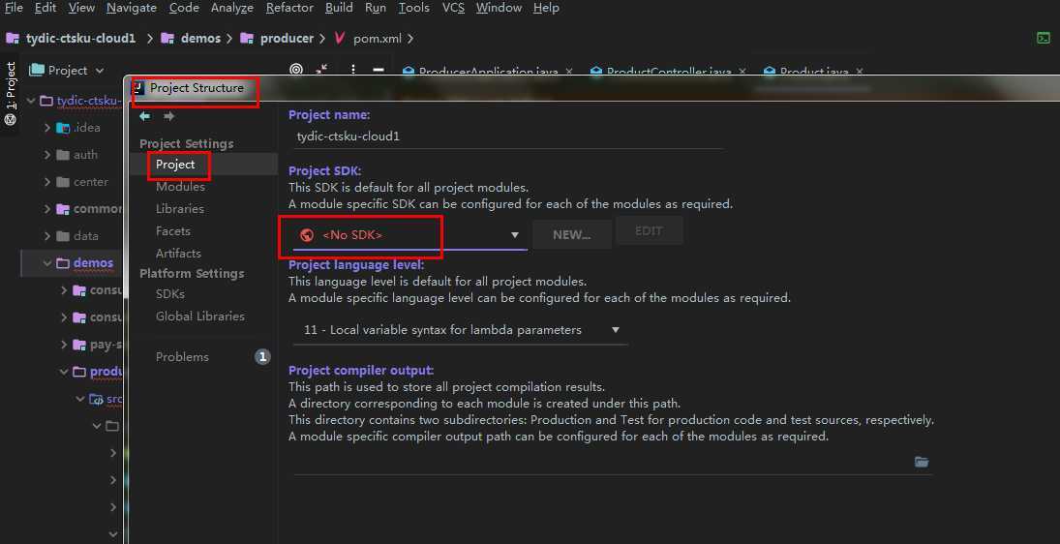
Task: Click the pay-s module folder icon
Action: coord(79,345)
